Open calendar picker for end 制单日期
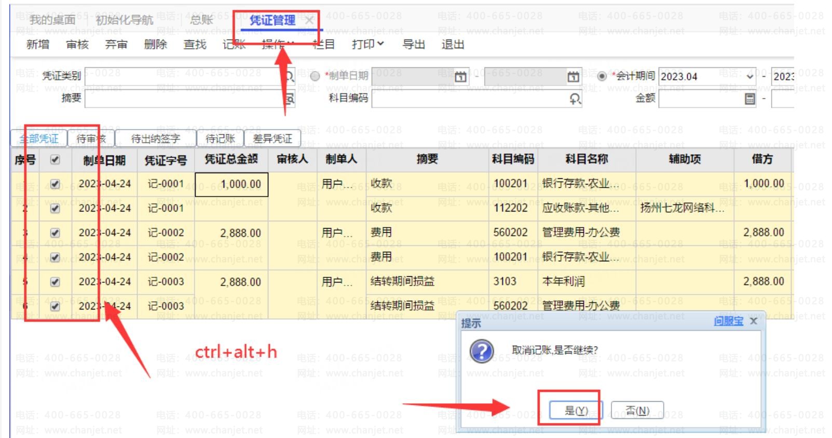The image size is (832, 438). [x=573, y=77]
